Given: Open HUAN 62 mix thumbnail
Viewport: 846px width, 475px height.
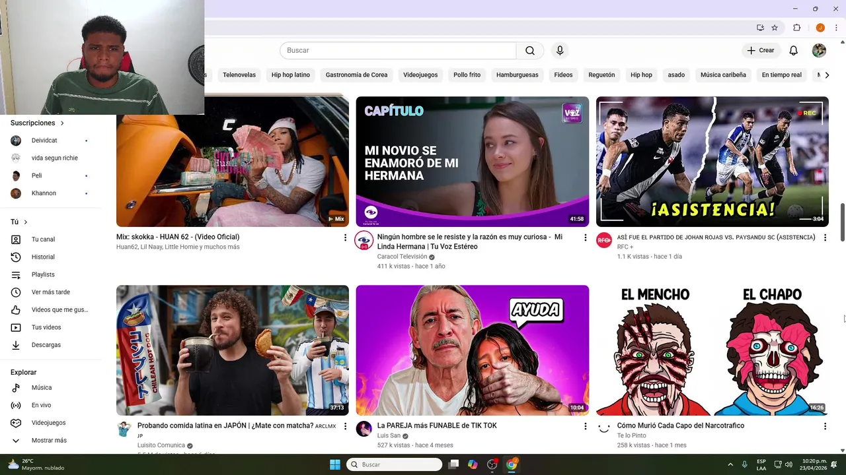Looking at the screenshot, I should [233, 162].
